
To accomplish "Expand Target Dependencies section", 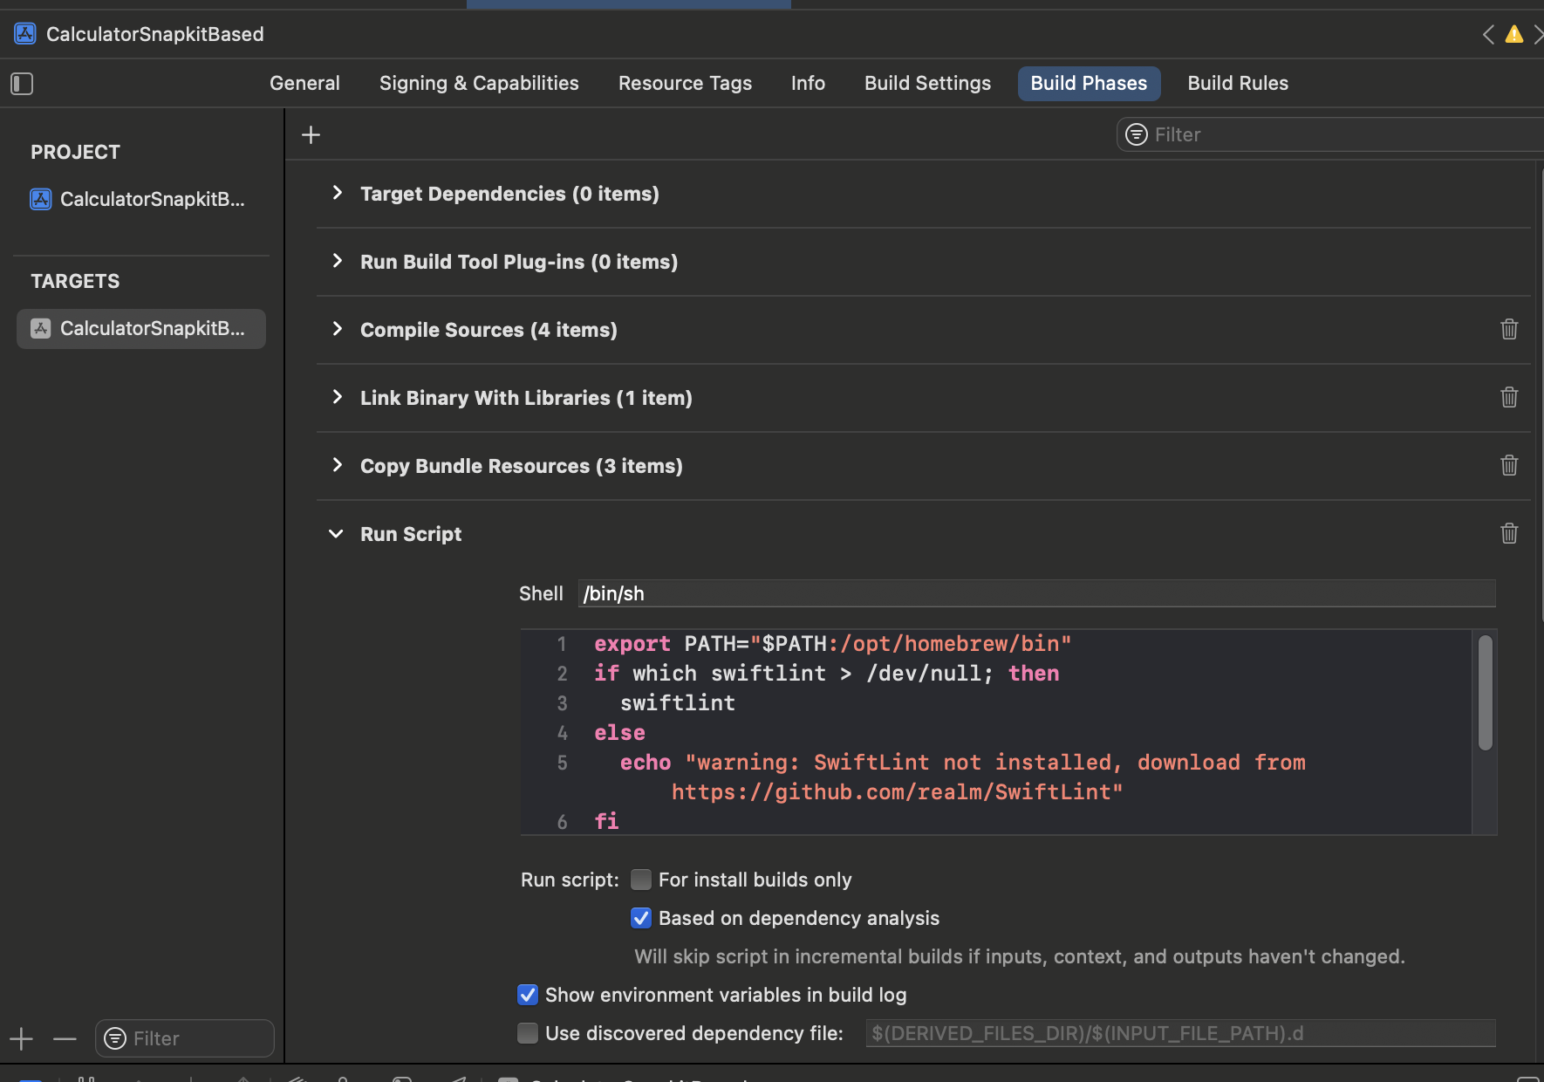I will point(337,193).
